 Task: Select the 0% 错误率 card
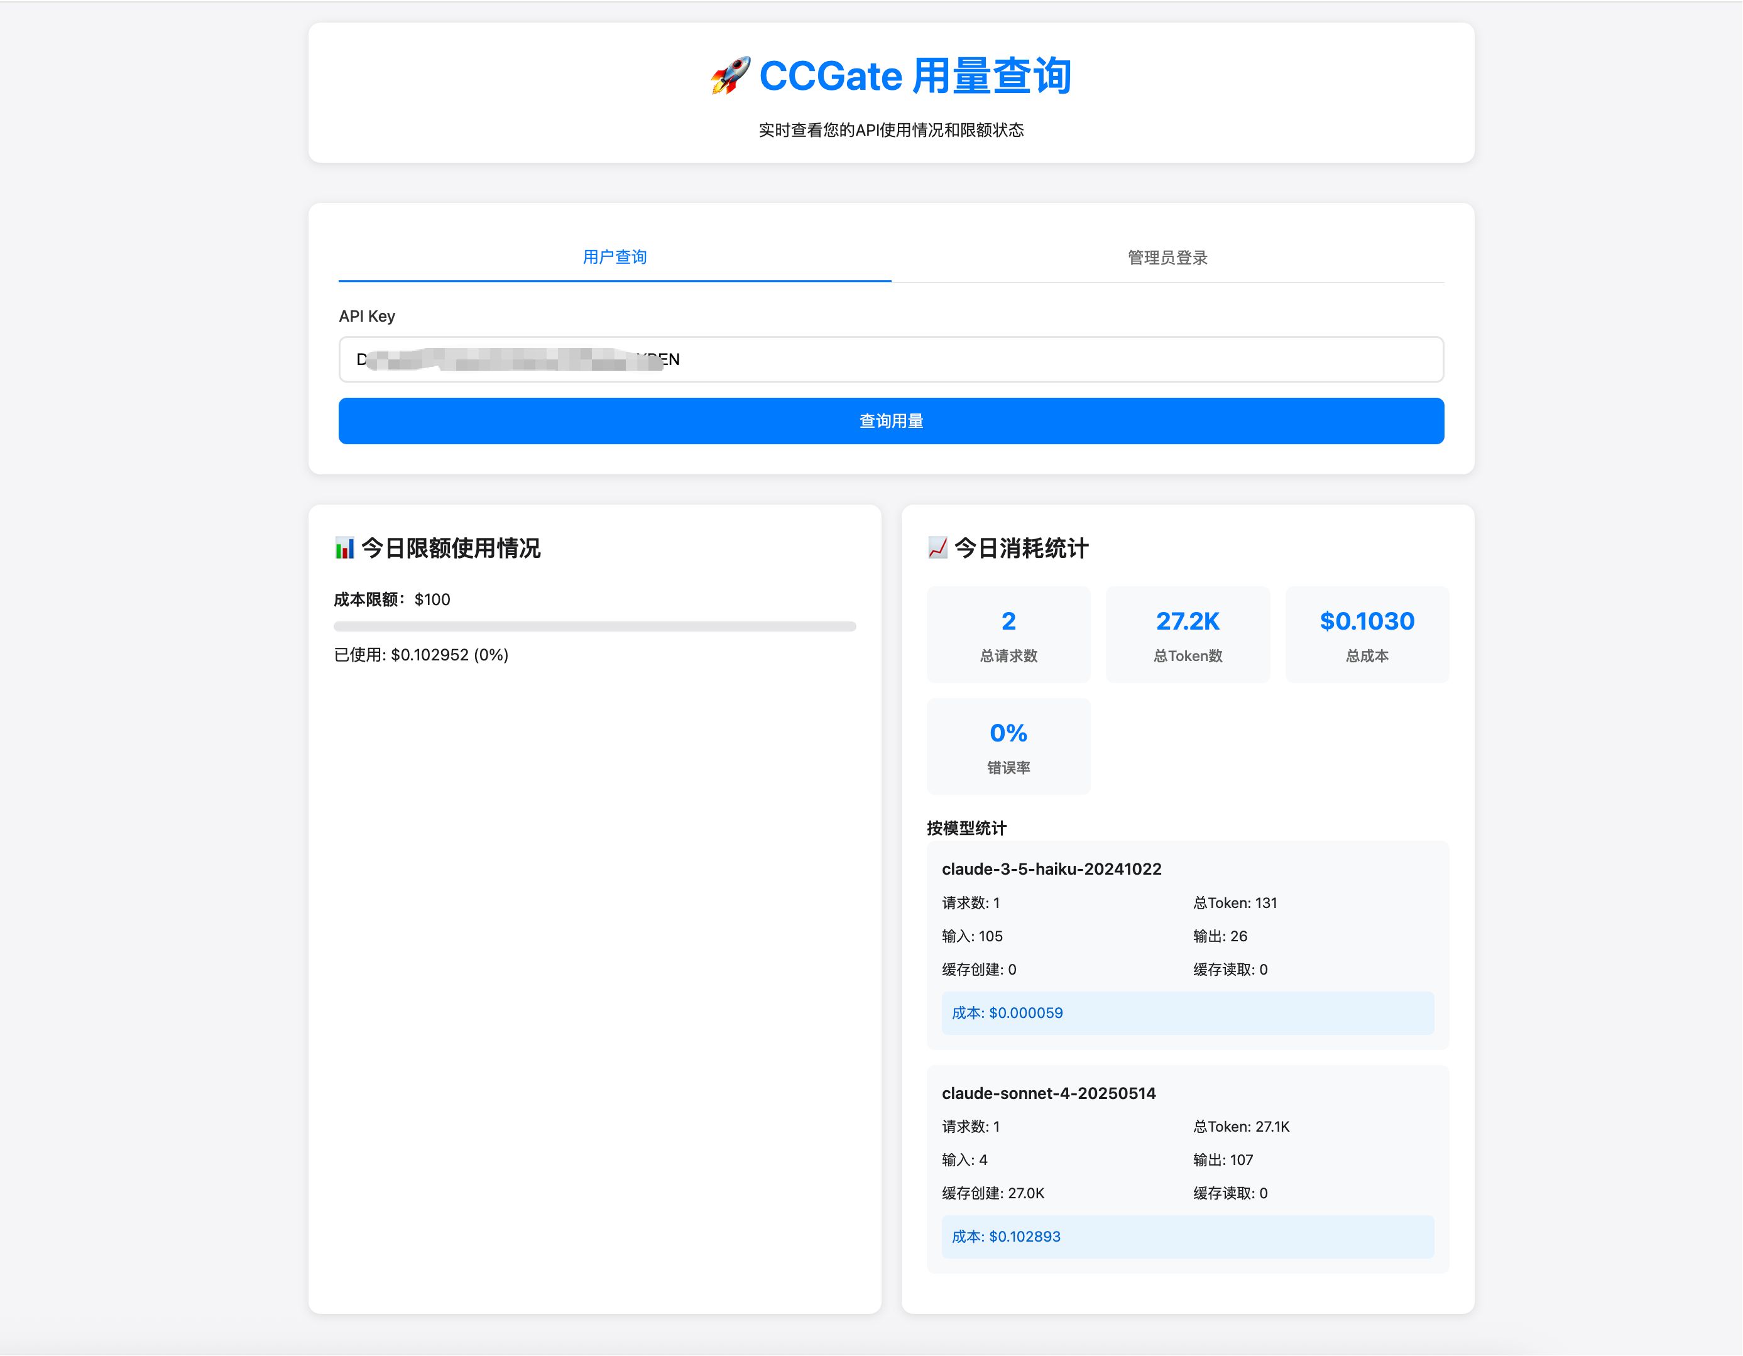pos(1008,747)
